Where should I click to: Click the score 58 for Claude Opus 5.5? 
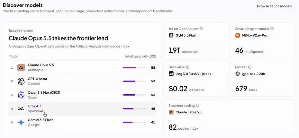153,68
